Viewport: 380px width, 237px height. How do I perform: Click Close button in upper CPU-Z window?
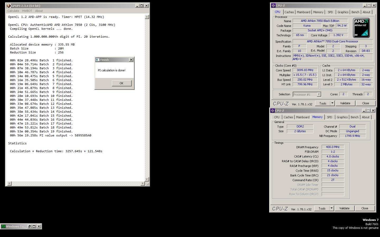(365, 103)
